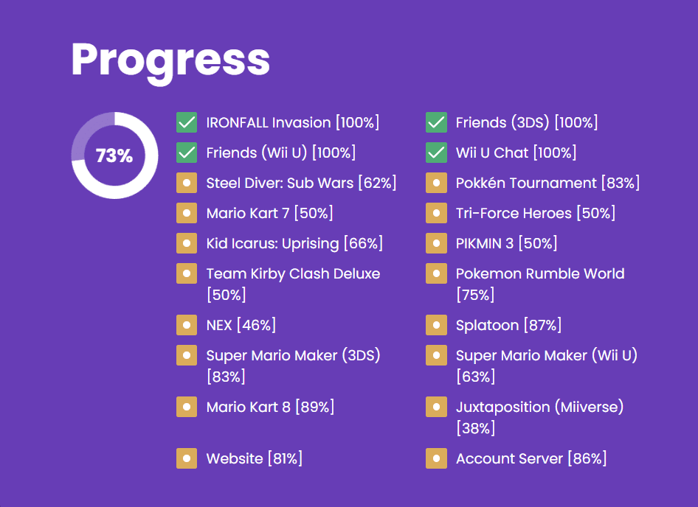This screenshot has height=507, width=698.
Task: Click the yellow status icon beside Pokkén Tournament
Action: (x=436, y=183)
